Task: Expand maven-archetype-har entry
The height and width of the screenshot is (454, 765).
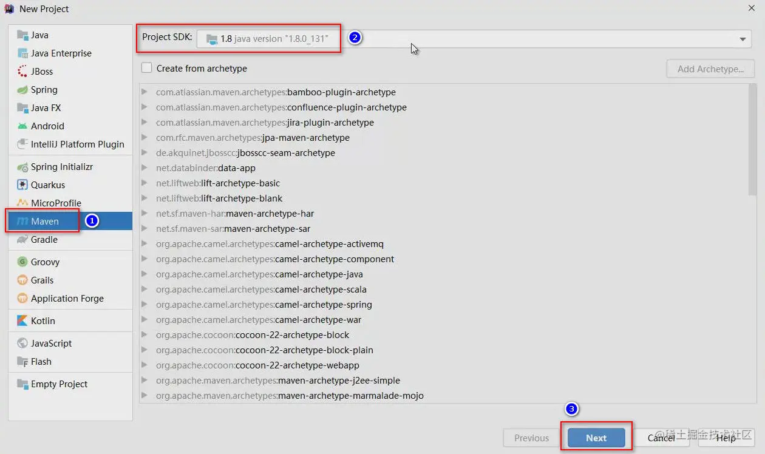Action: tap(144, 214)
